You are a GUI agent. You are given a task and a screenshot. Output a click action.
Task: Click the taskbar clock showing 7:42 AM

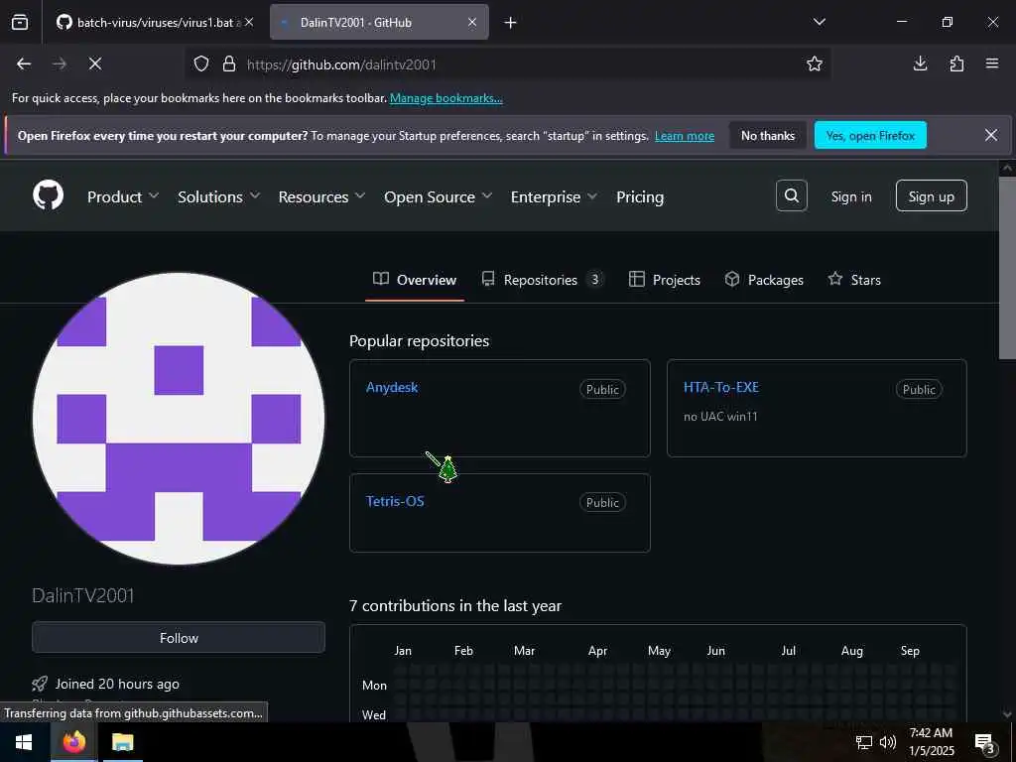point(931,742)
